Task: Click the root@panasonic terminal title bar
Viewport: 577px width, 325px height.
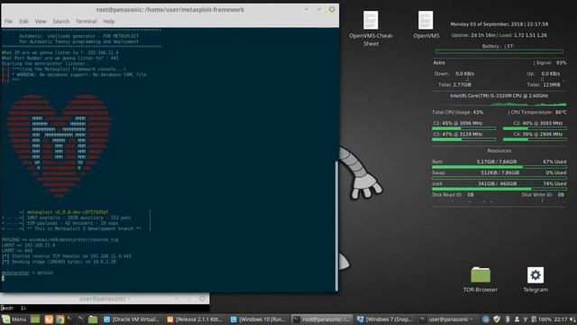Action: tap(170, 10)
